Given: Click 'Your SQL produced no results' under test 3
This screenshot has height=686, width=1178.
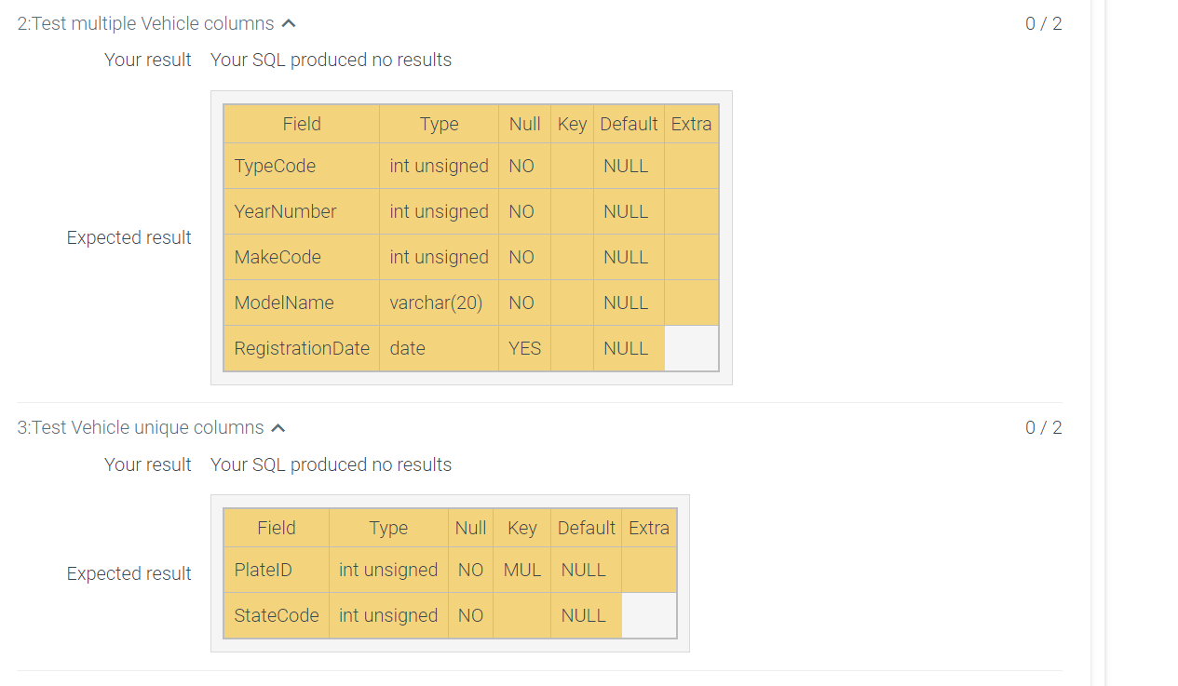Looking at the screenshot, I should pyautogui.click(x=331, y=464).
